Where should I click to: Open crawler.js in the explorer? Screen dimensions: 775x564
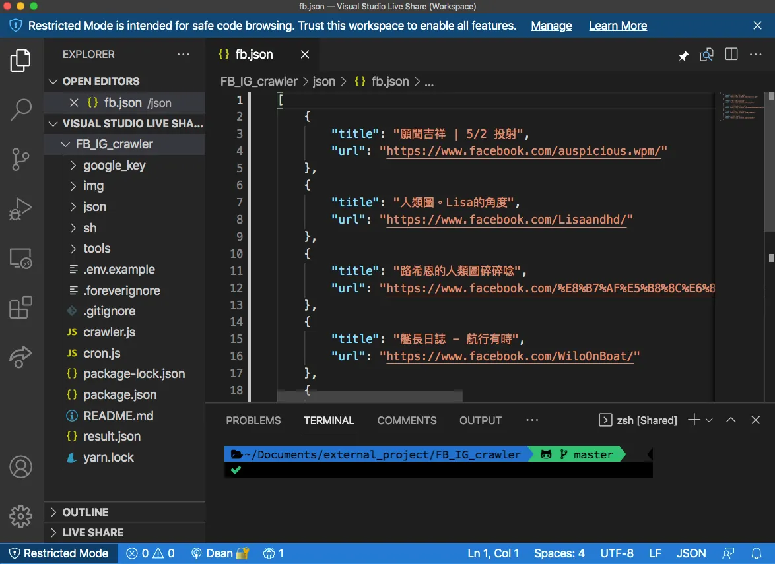pyautogui.click(x=109, y=332)
